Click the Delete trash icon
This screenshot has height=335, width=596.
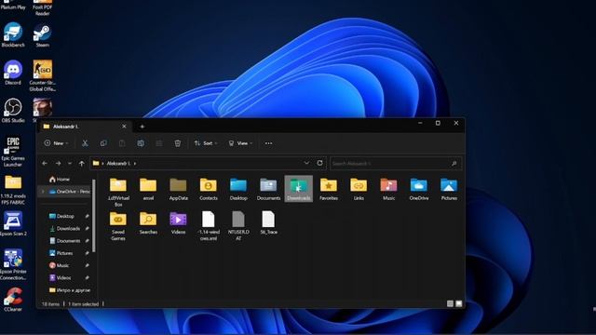point(178,143)
